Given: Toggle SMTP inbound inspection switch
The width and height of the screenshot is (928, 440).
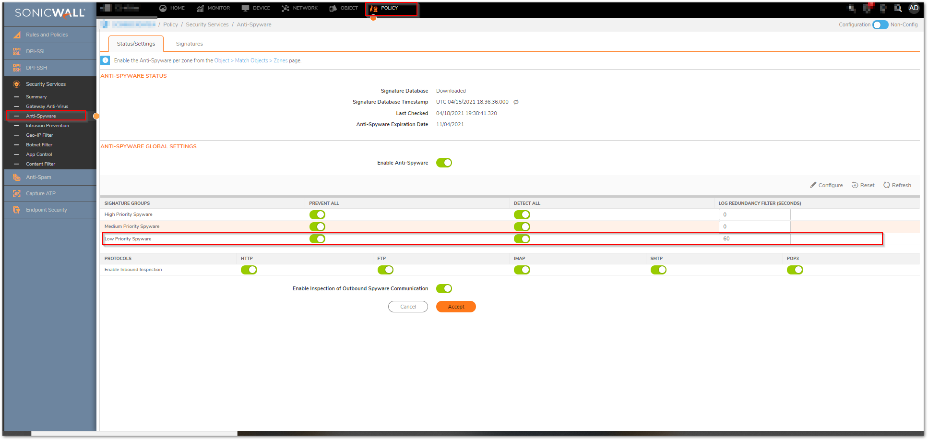Looking at the screenshot, I should pyautogui.click(x=658, y=270).
